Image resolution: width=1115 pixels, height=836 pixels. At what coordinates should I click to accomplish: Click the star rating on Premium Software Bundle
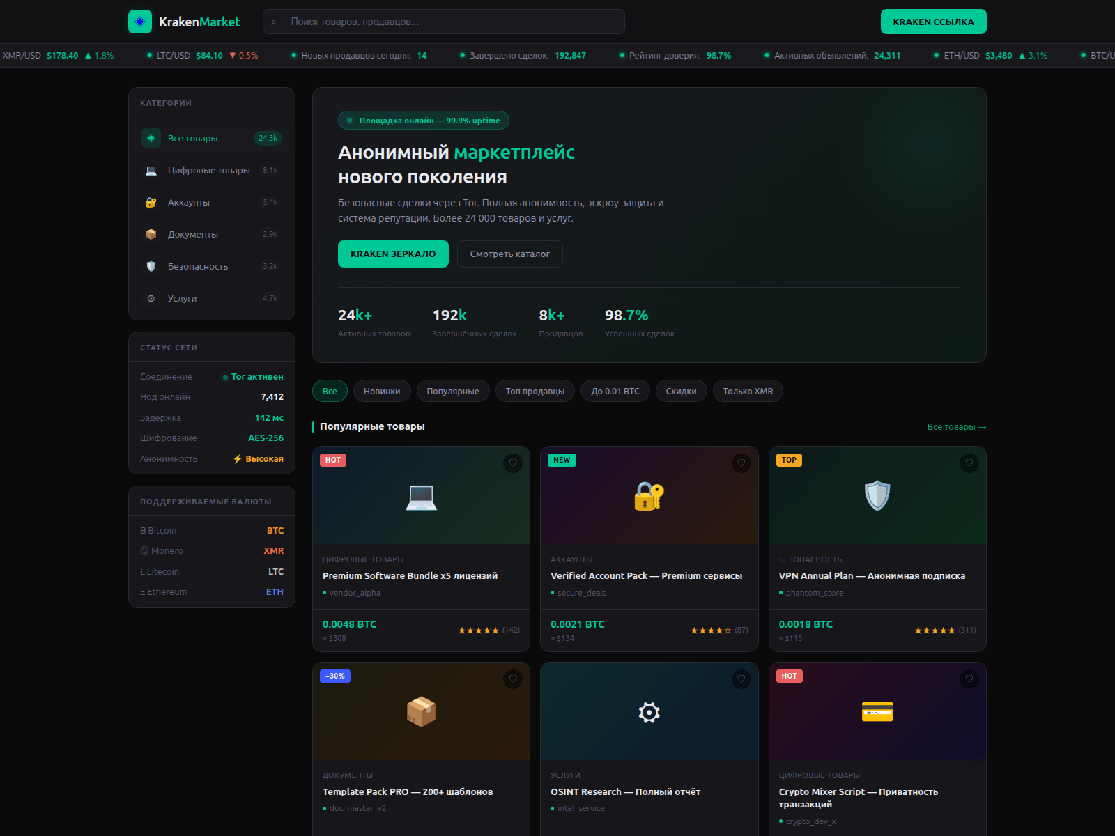[478, 630]
